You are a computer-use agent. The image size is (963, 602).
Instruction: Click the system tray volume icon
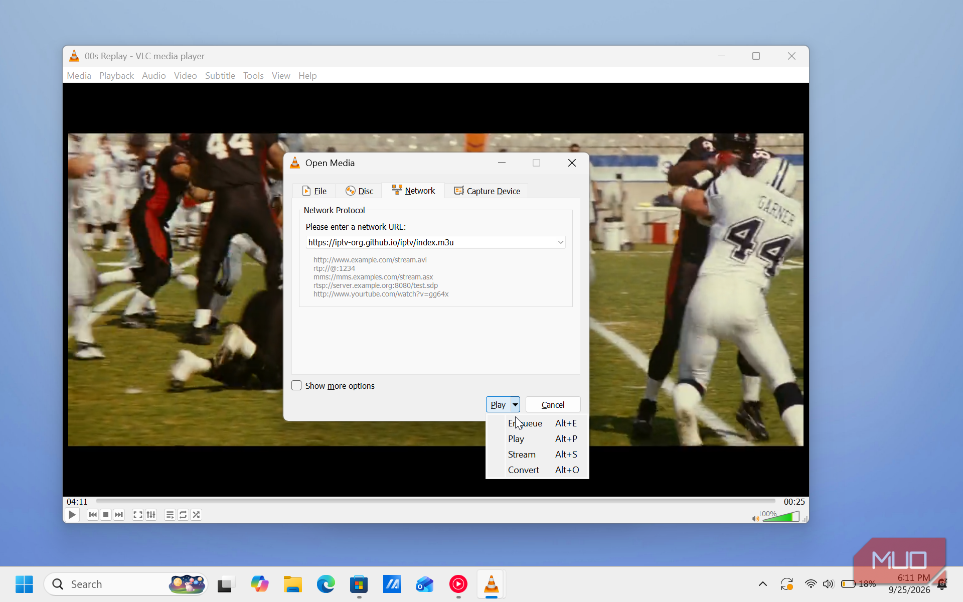click(x=828, y=584)
